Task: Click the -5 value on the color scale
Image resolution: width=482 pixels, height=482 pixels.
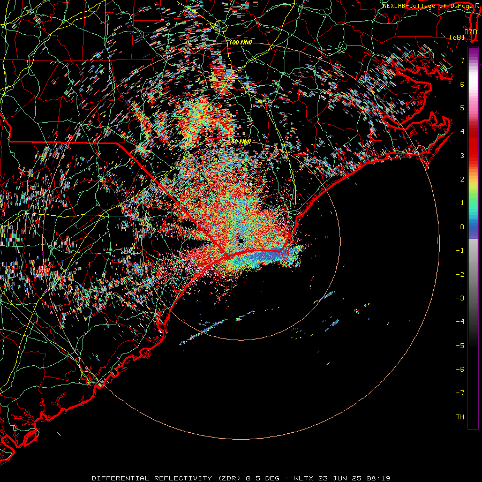Action: pos(460,346)
